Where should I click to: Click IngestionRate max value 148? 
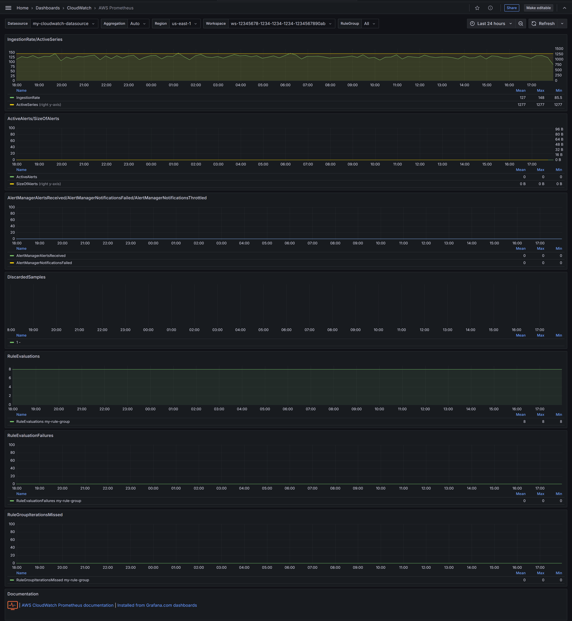(541, 98)
